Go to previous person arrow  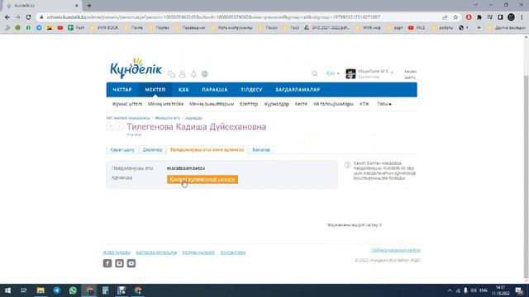pyautogui.click(x=110, y=126)
